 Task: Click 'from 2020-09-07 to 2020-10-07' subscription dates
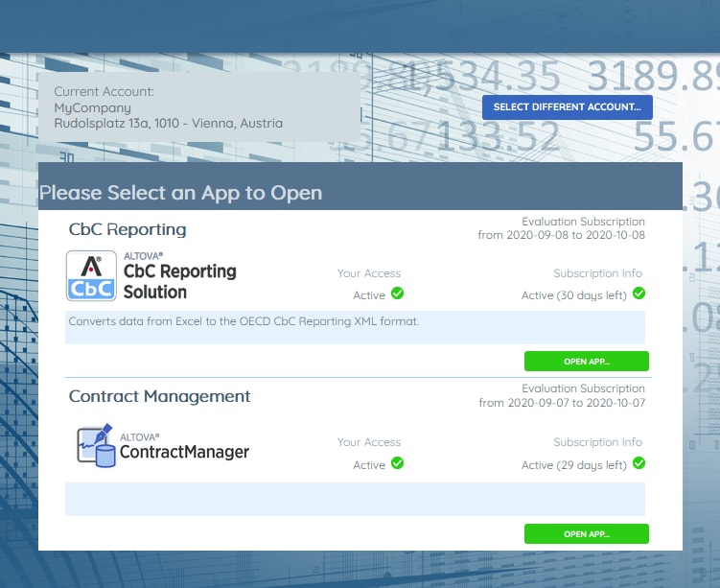pos(562,403)
